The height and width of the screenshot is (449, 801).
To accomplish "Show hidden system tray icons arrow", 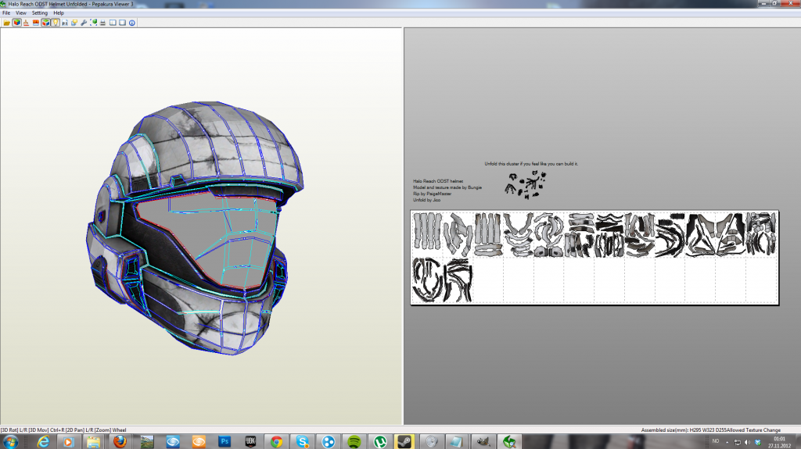I will point(727,442).
